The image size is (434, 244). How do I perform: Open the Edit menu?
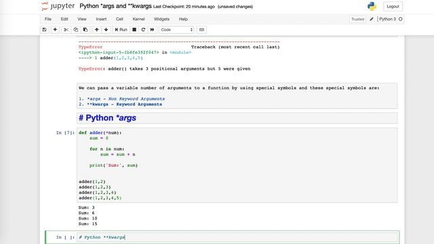pos(64,19)
